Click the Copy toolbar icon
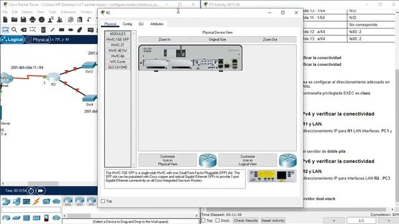Screen dimensions: 399x224 [x=70, y=19]
